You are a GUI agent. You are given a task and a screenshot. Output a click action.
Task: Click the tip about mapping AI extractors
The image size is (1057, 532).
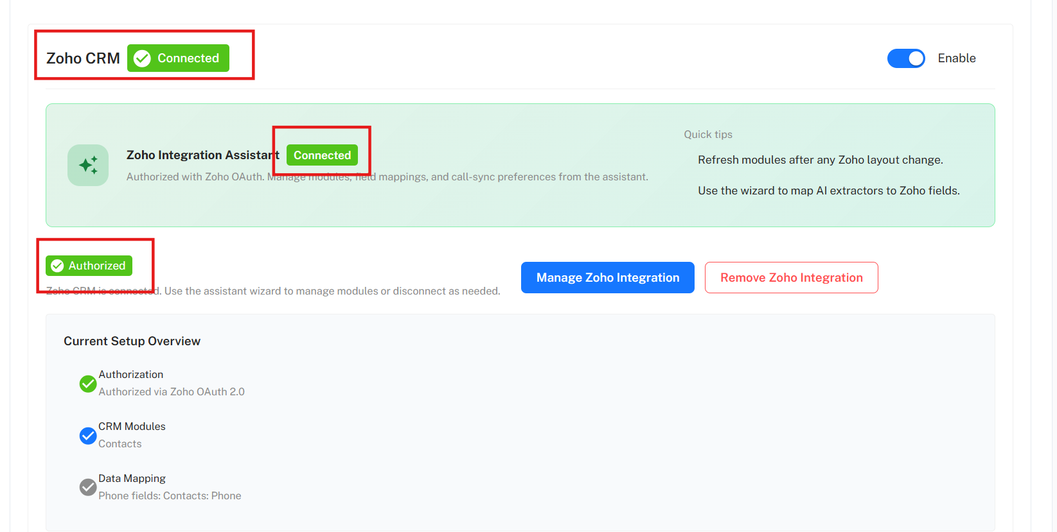pyautogui.click(x=828, y=191)
